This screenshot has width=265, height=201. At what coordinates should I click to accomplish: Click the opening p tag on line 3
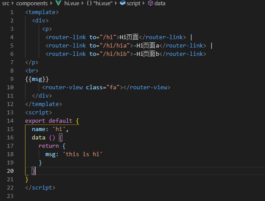pos(47,29)
